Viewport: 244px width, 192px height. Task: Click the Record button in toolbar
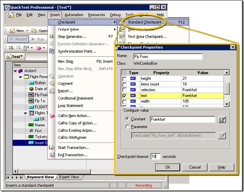(x=18, y=39)
